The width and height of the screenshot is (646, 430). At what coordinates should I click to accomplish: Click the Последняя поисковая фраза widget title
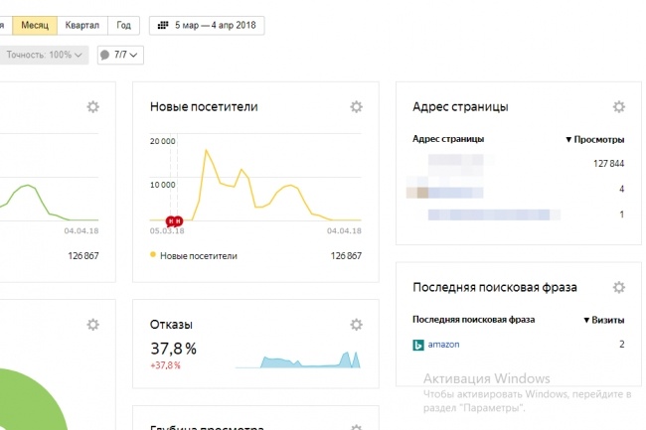pyautogui.click(x=495, y=287)
